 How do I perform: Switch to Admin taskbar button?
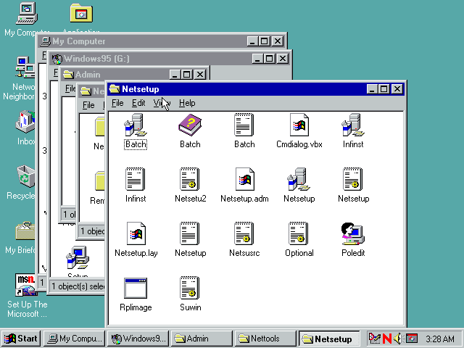(x=202, y=339)
